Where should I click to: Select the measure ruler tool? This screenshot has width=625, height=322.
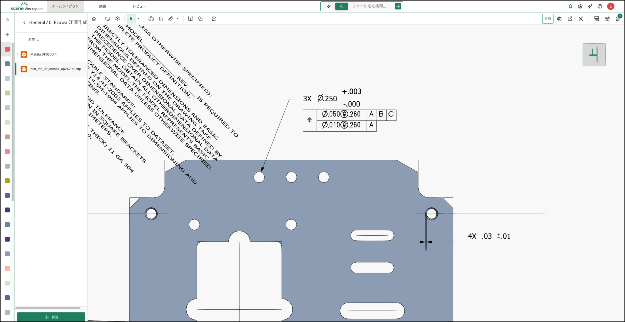point(171,19)
